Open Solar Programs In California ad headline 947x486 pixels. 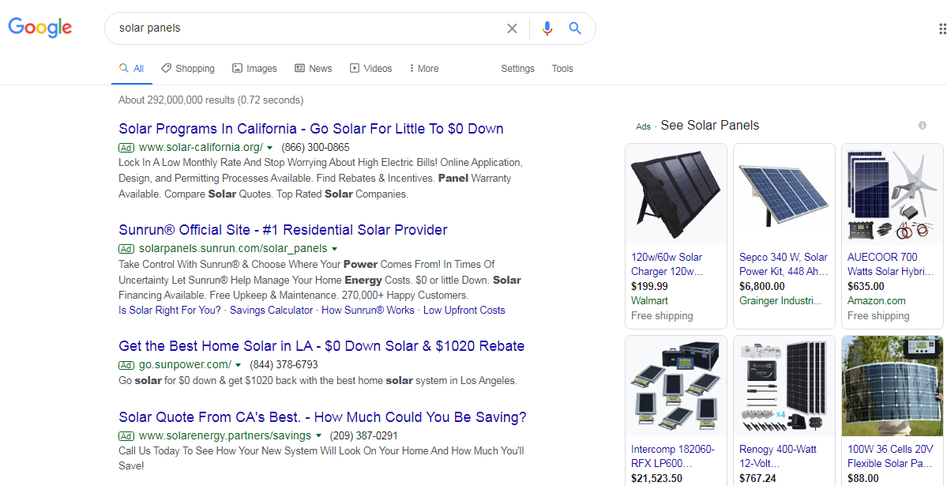coord(311,129)
